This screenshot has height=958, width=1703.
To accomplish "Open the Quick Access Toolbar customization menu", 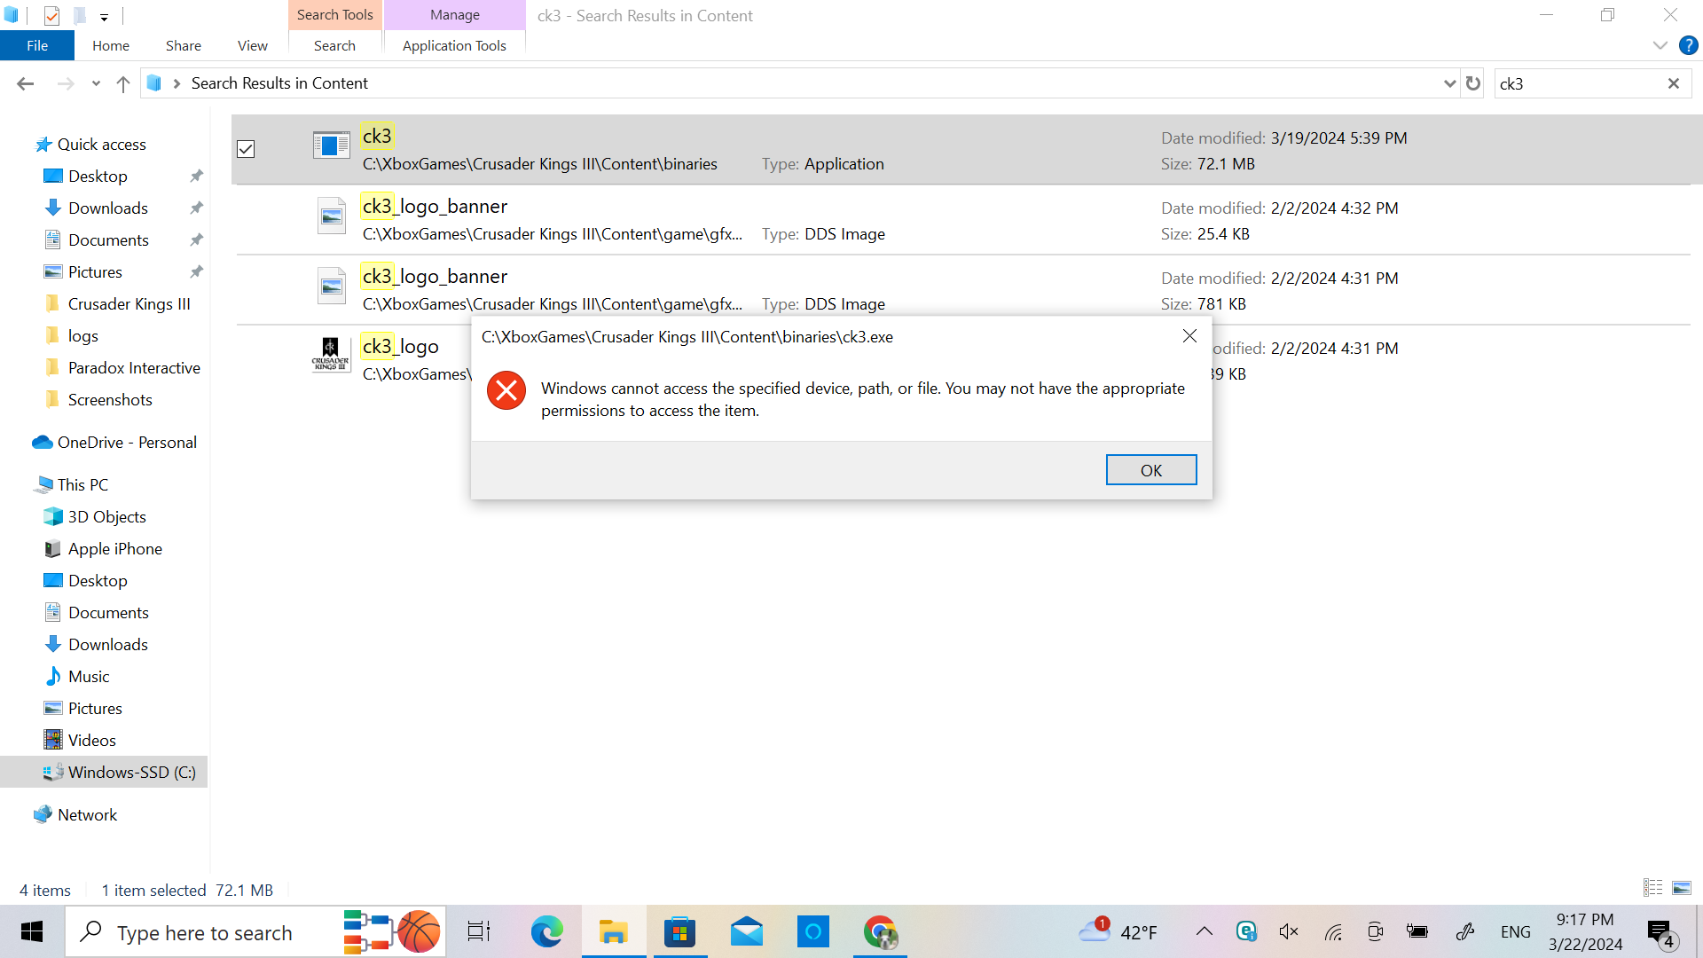I will pyautogui.click(x=104, y=15).
